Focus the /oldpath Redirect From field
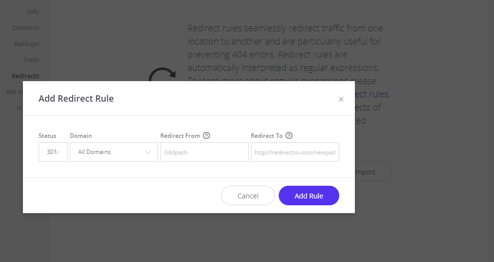 click(205, 152)
